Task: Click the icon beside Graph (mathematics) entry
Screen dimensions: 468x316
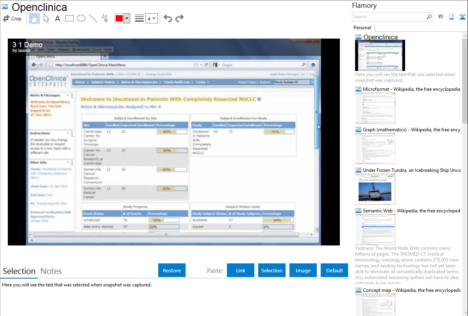Action: (x=359, y=130)
